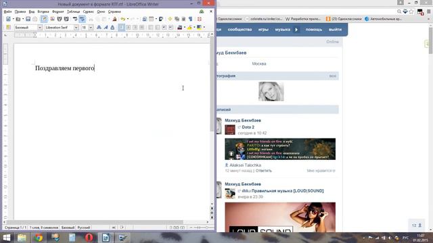The height and width of the screenshot is (243, 433).
Task: Open the Opera browser from the taskbar
Action: 89,238
